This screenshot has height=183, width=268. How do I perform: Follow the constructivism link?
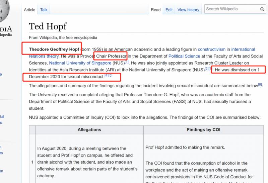click(211, 49)
